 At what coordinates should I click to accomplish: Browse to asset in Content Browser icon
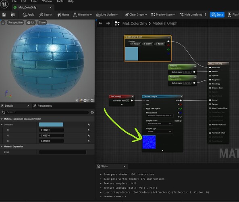(x=13, y=15)
